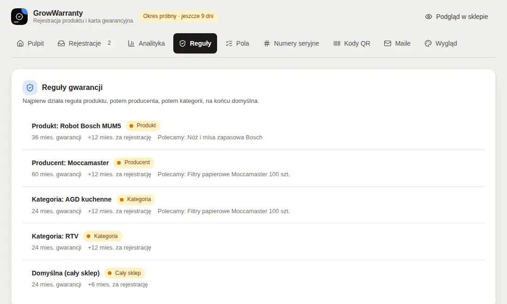Viewport: 507px width, 304px height.
Task: Open rule 'Producent: Moccamaster'
Action: (254, 168)
